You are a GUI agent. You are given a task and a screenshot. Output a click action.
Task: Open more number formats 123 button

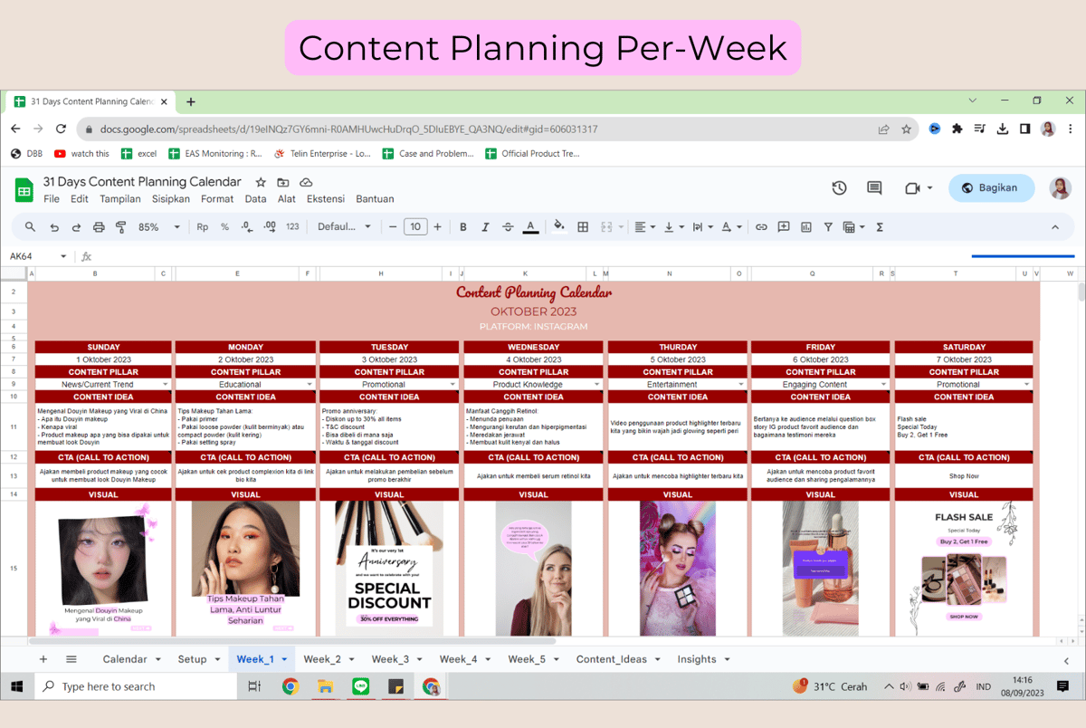click(292, 227)
